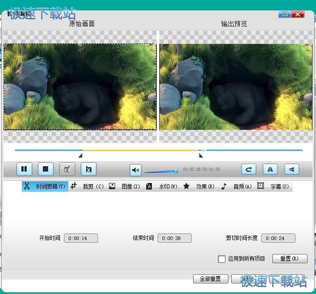Switch to the 效果(E) tab
Screen dimensions: 316x294
199,186
